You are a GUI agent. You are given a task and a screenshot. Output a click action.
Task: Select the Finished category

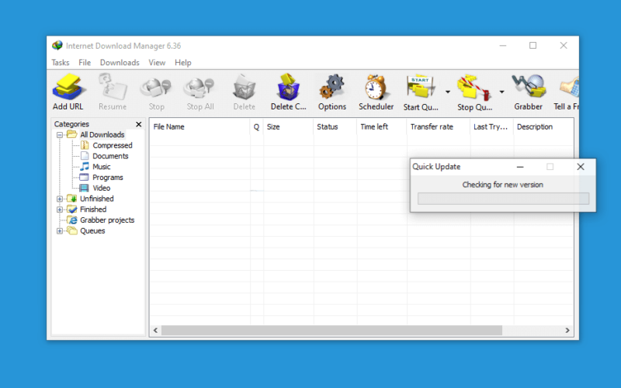pyautogui.click(x=93, y=210)
